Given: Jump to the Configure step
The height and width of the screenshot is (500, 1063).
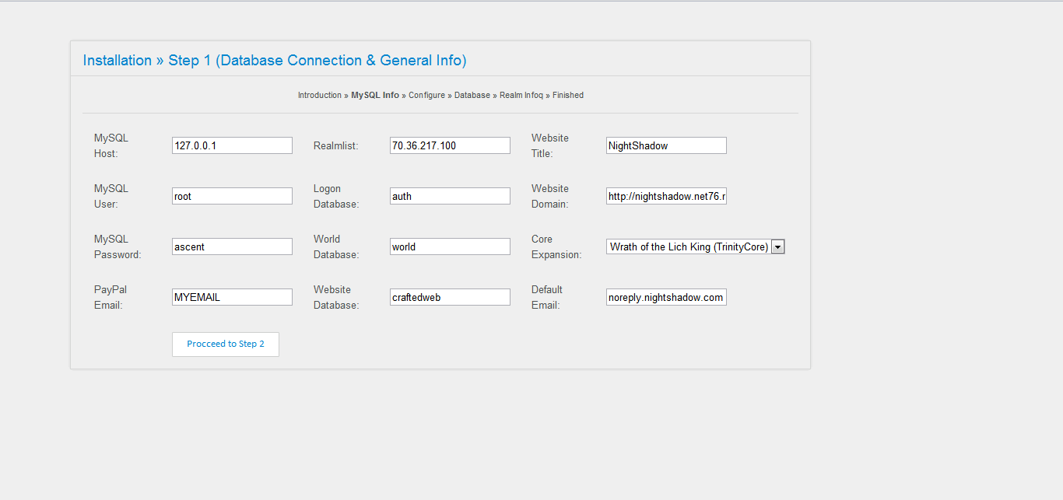Looking at the screenshot, I should [x=426, y=96].
